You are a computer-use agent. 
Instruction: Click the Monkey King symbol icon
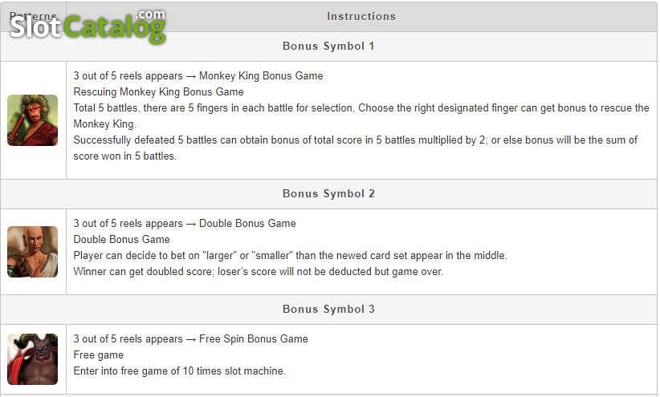[x=32, y=120]
